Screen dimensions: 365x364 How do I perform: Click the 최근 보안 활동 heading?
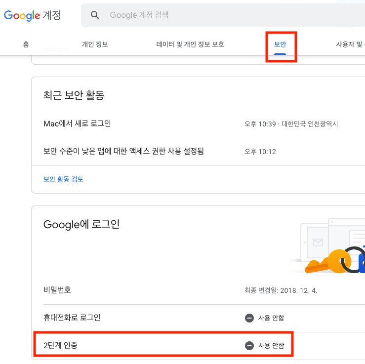tap(74, 95)
